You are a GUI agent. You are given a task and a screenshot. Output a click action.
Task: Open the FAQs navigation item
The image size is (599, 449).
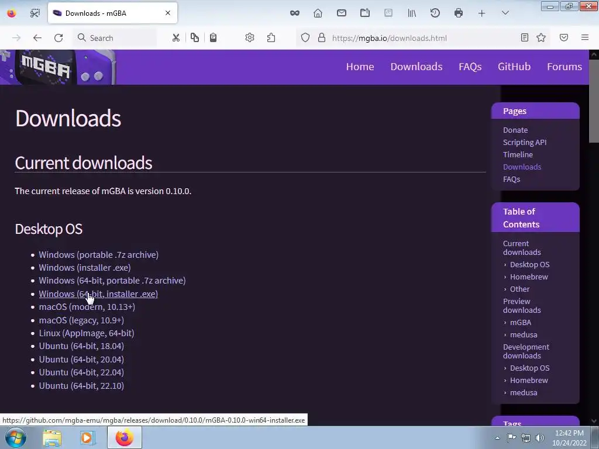[x=470, y=67]
